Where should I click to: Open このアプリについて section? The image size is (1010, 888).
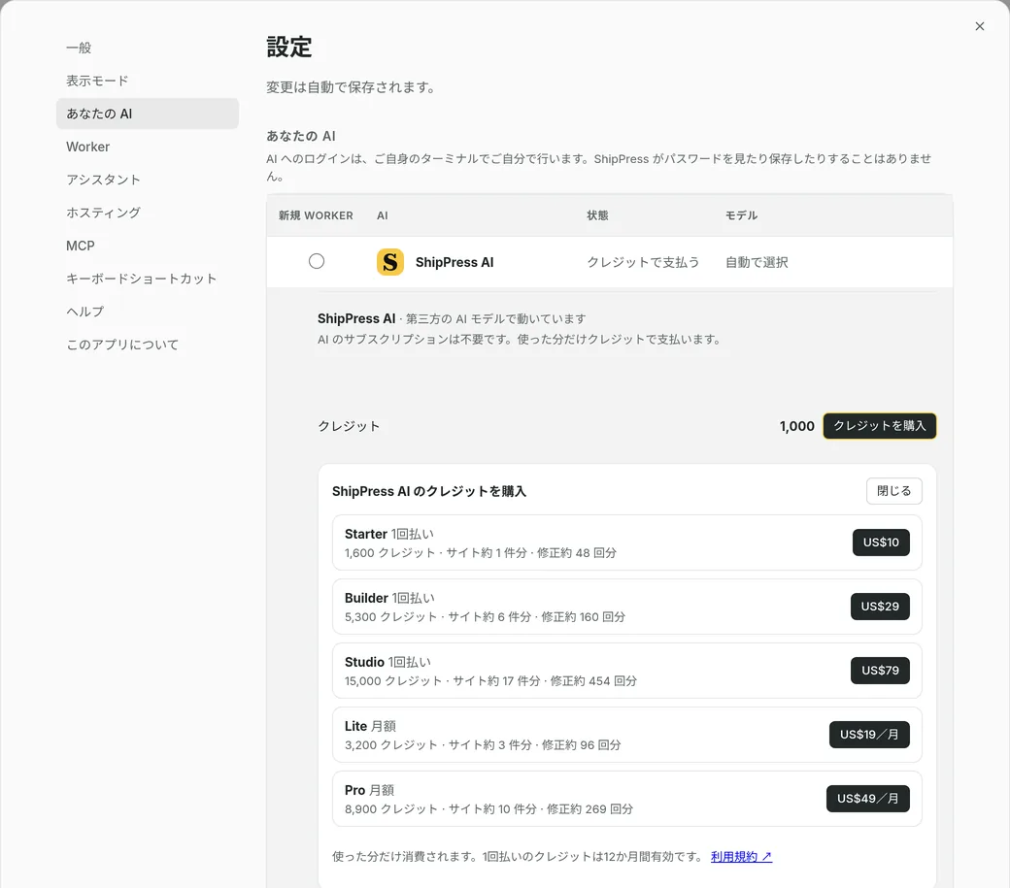pos(147,345)
